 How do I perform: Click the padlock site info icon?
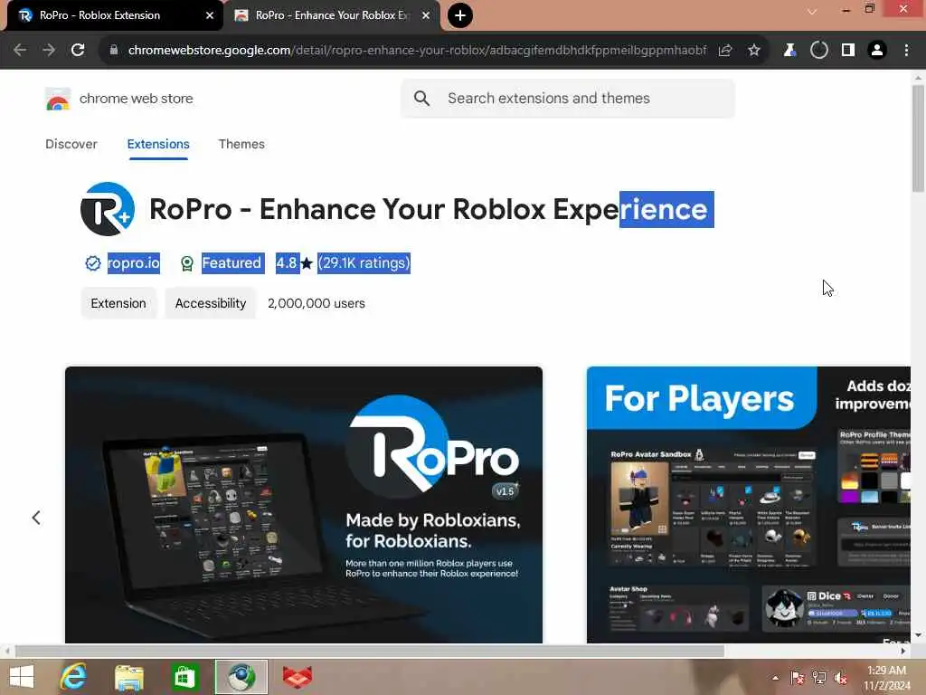tap(114, 51)
